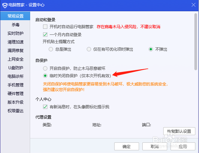Click the red warning 存在病毒木马入侵风险
This screenshot has width=199, height=153.
(x=128, y=27)
